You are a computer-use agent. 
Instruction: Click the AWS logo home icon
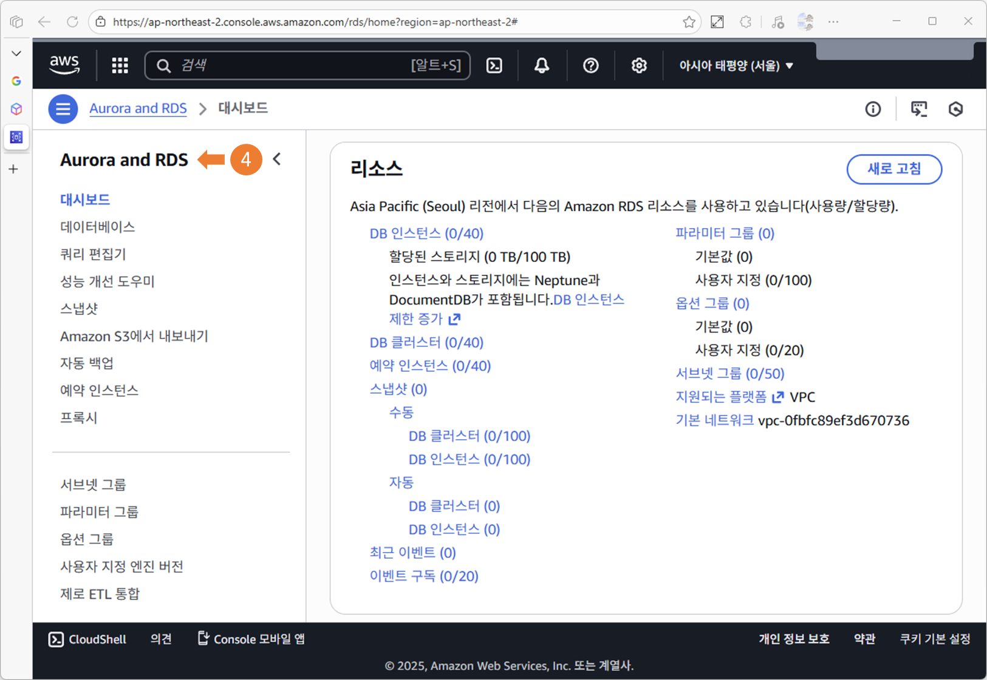tap(64, 65)
